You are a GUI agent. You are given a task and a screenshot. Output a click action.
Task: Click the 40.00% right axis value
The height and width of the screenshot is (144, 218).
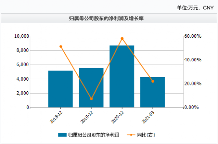pos(193,60)
